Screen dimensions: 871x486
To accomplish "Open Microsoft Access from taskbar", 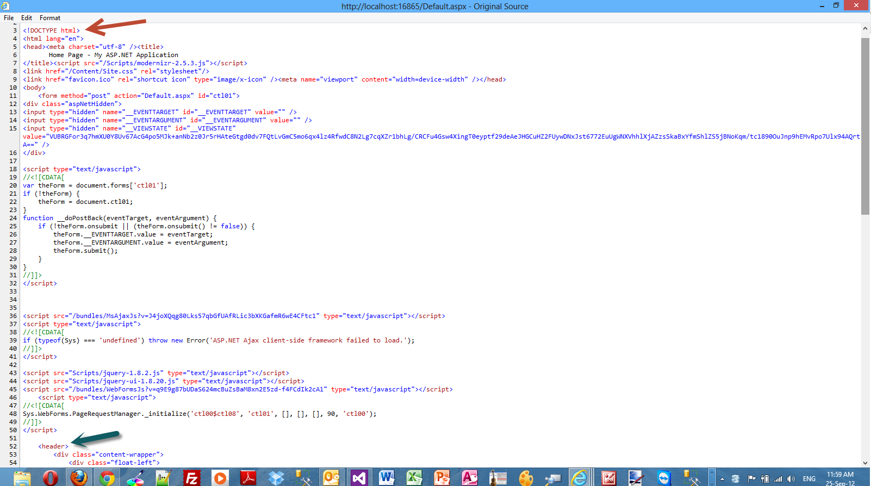I will (470, 478).
